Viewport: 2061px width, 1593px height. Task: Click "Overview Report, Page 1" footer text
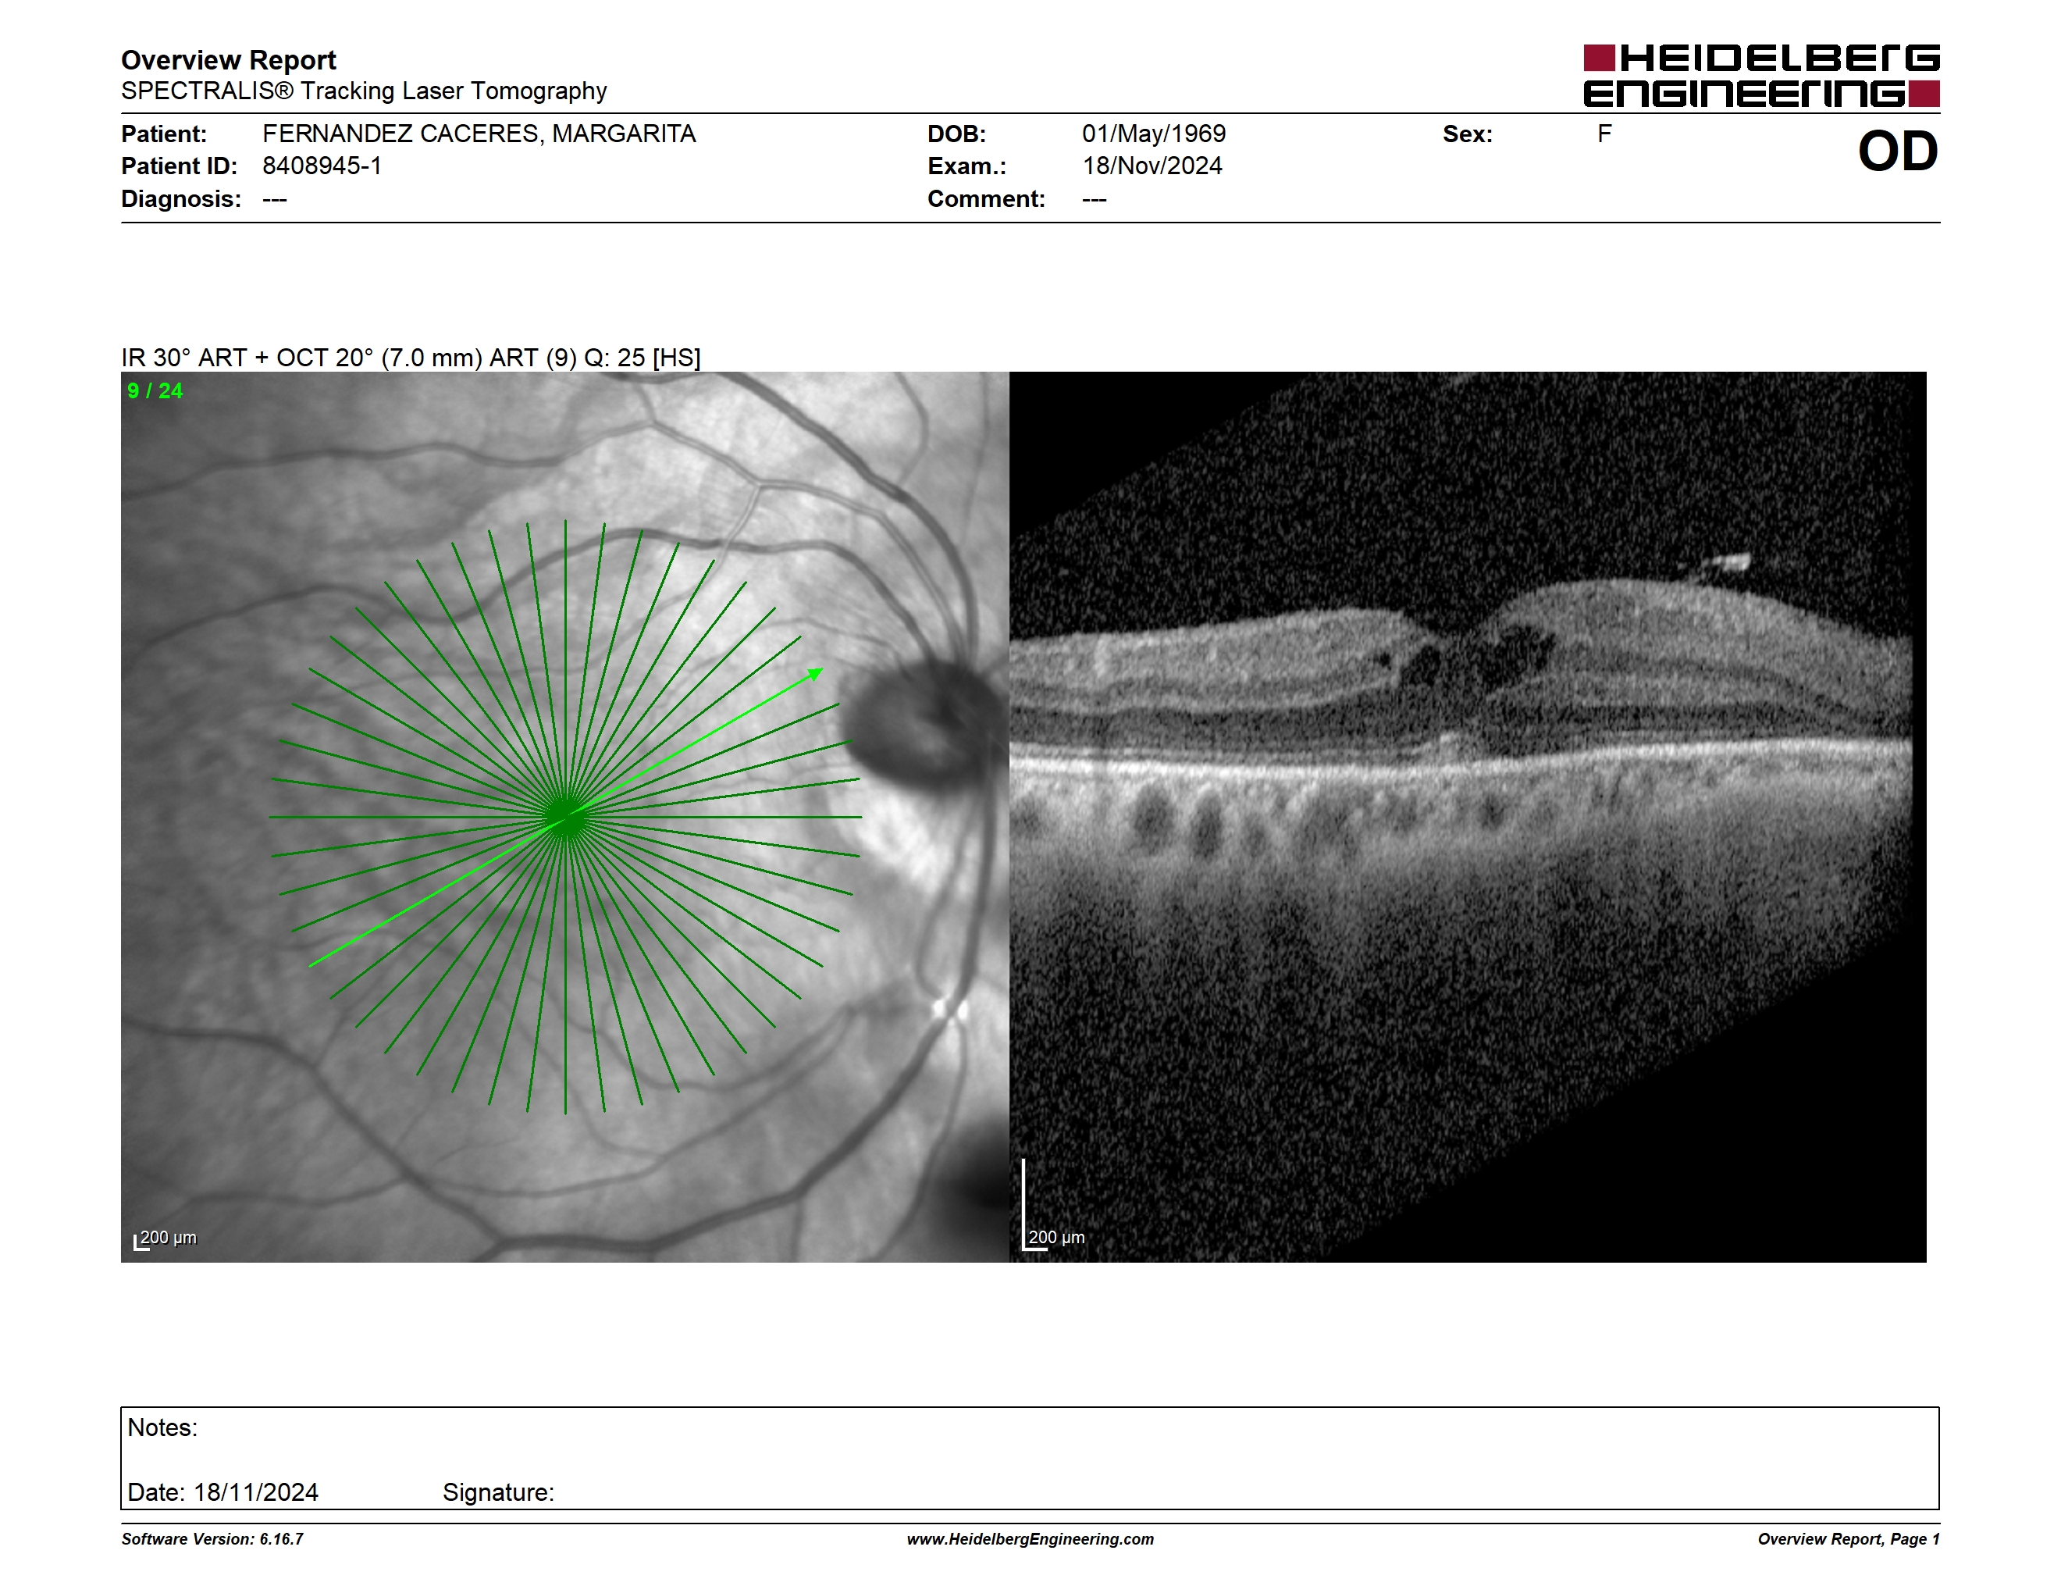1848,1539
